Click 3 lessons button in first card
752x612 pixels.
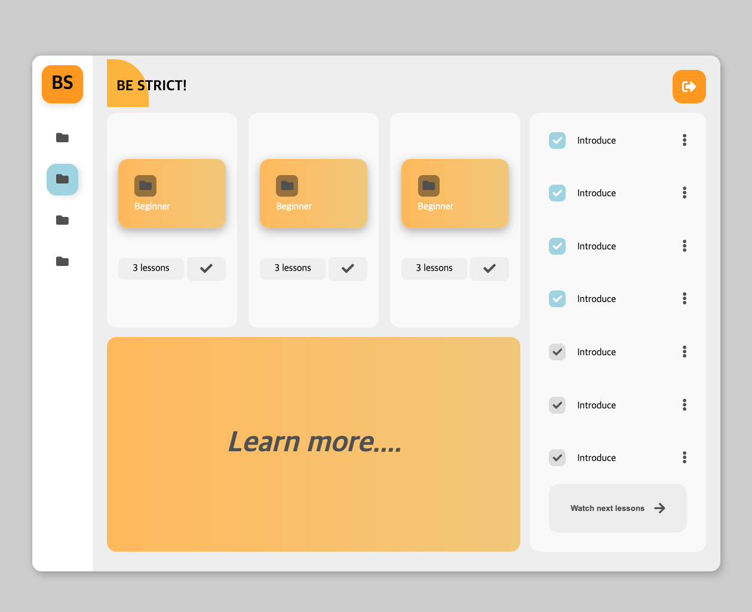tap(151, 268)
